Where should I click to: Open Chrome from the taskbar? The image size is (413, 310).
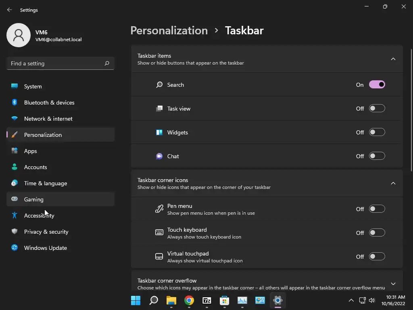click(189, 300)
